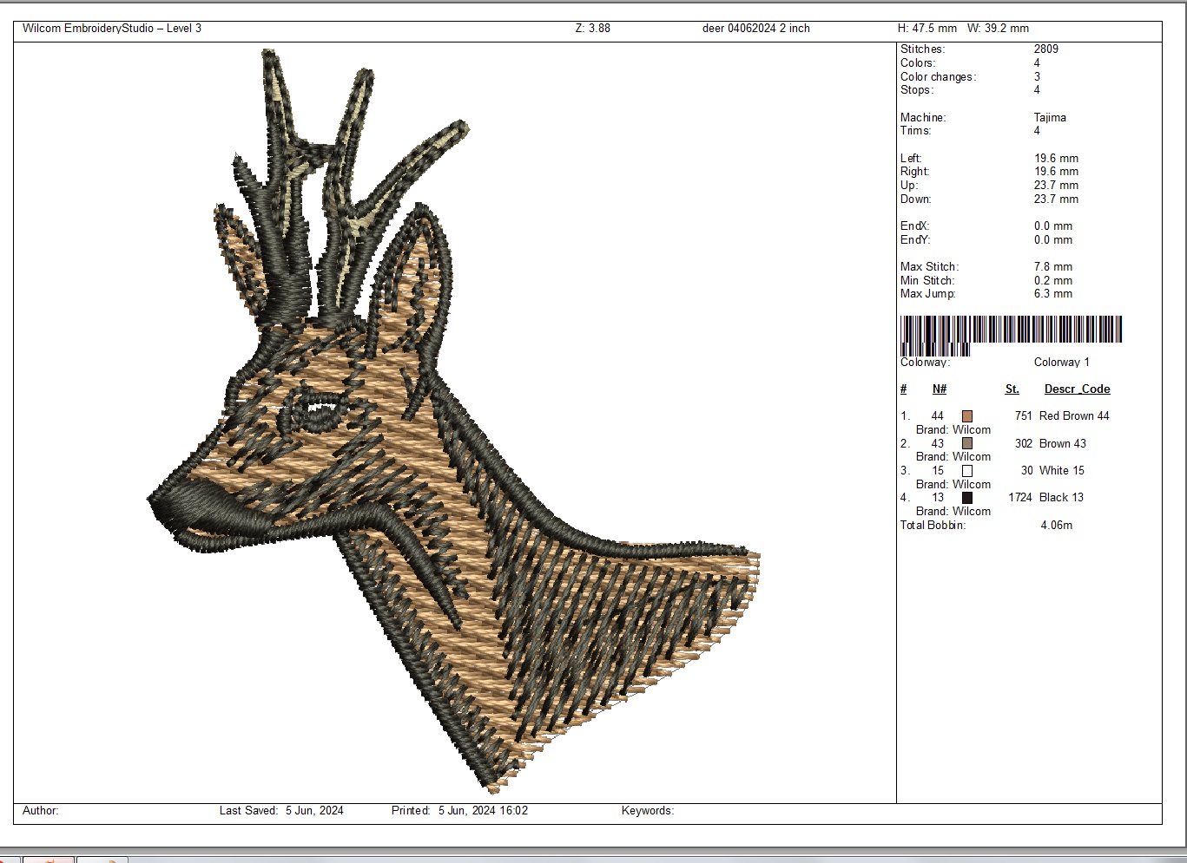
Task: Click the Brown 43 color swatch
Action: (x=966, y=444)
